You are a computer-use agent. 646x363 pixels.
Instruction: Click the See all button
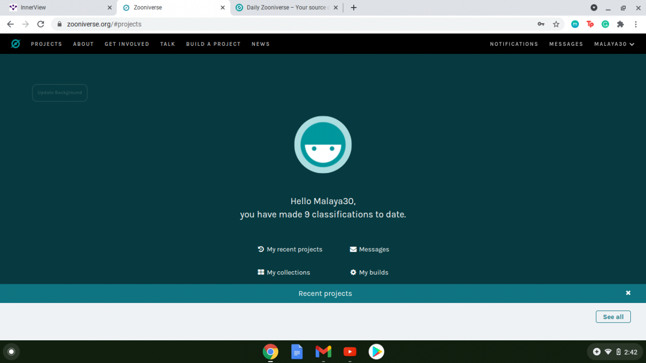[613, 317]
